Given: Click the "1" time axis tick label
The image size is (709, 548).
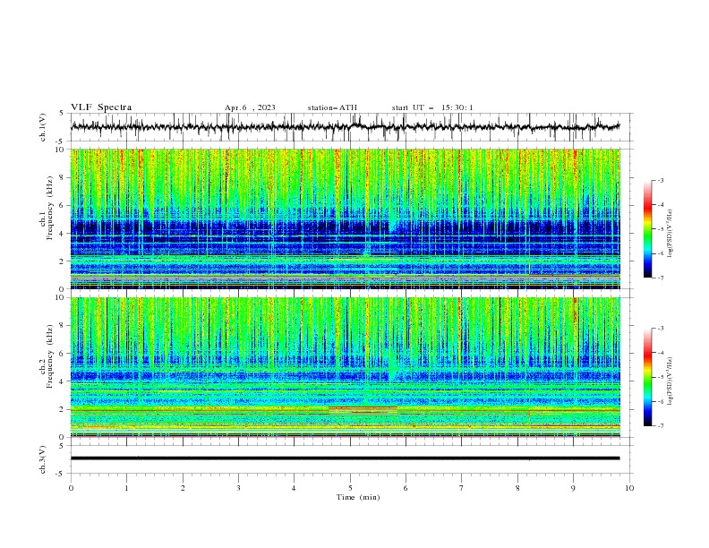Looking at the screenshot, I should pyautogui.click(x=126, y=488).
